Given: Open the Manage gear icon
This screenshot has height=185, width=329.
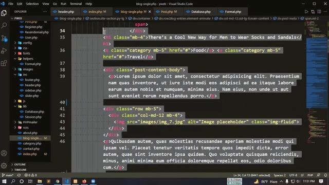Looking at the screenshot, I should point(4,165).
